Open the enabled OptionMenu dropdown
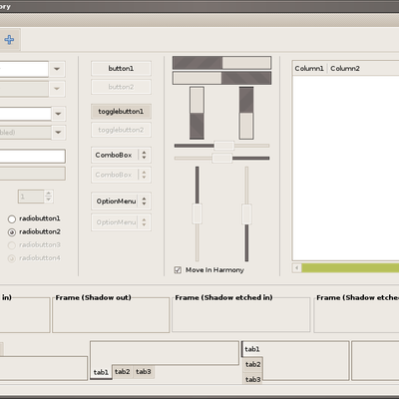The height and width of the screenshot is (399, 399). (121, 201)
